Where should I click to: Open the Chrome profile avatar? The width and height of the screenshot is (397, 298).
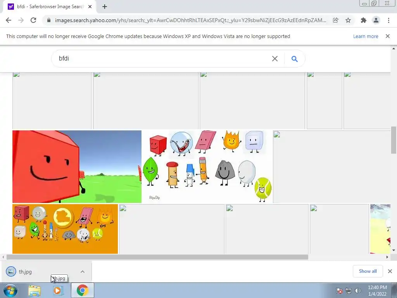click(x=376, y=20)
